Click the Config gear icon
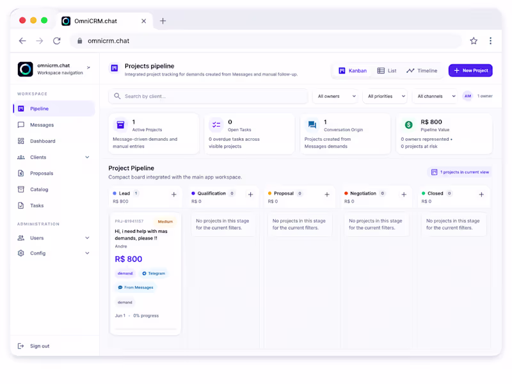The width and height of the screenshot is (512, 384). 21,253
